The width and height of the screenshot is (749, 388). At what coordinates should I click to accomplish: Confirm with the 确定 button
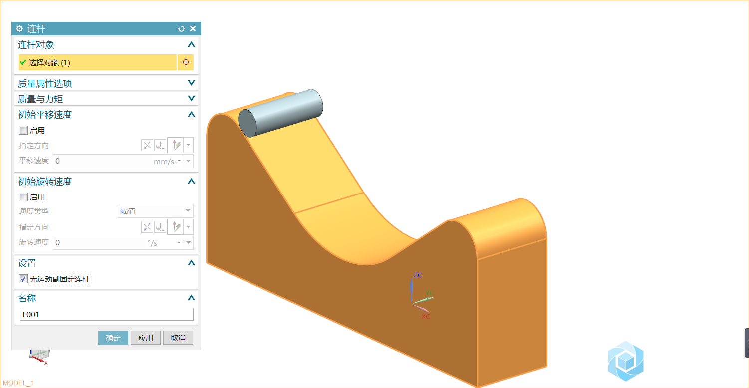113,338
